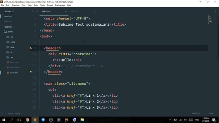Screen dimensions: 219x123
Task: Open the Tab Size selector in the status bar
Action: tap(196, 113)
